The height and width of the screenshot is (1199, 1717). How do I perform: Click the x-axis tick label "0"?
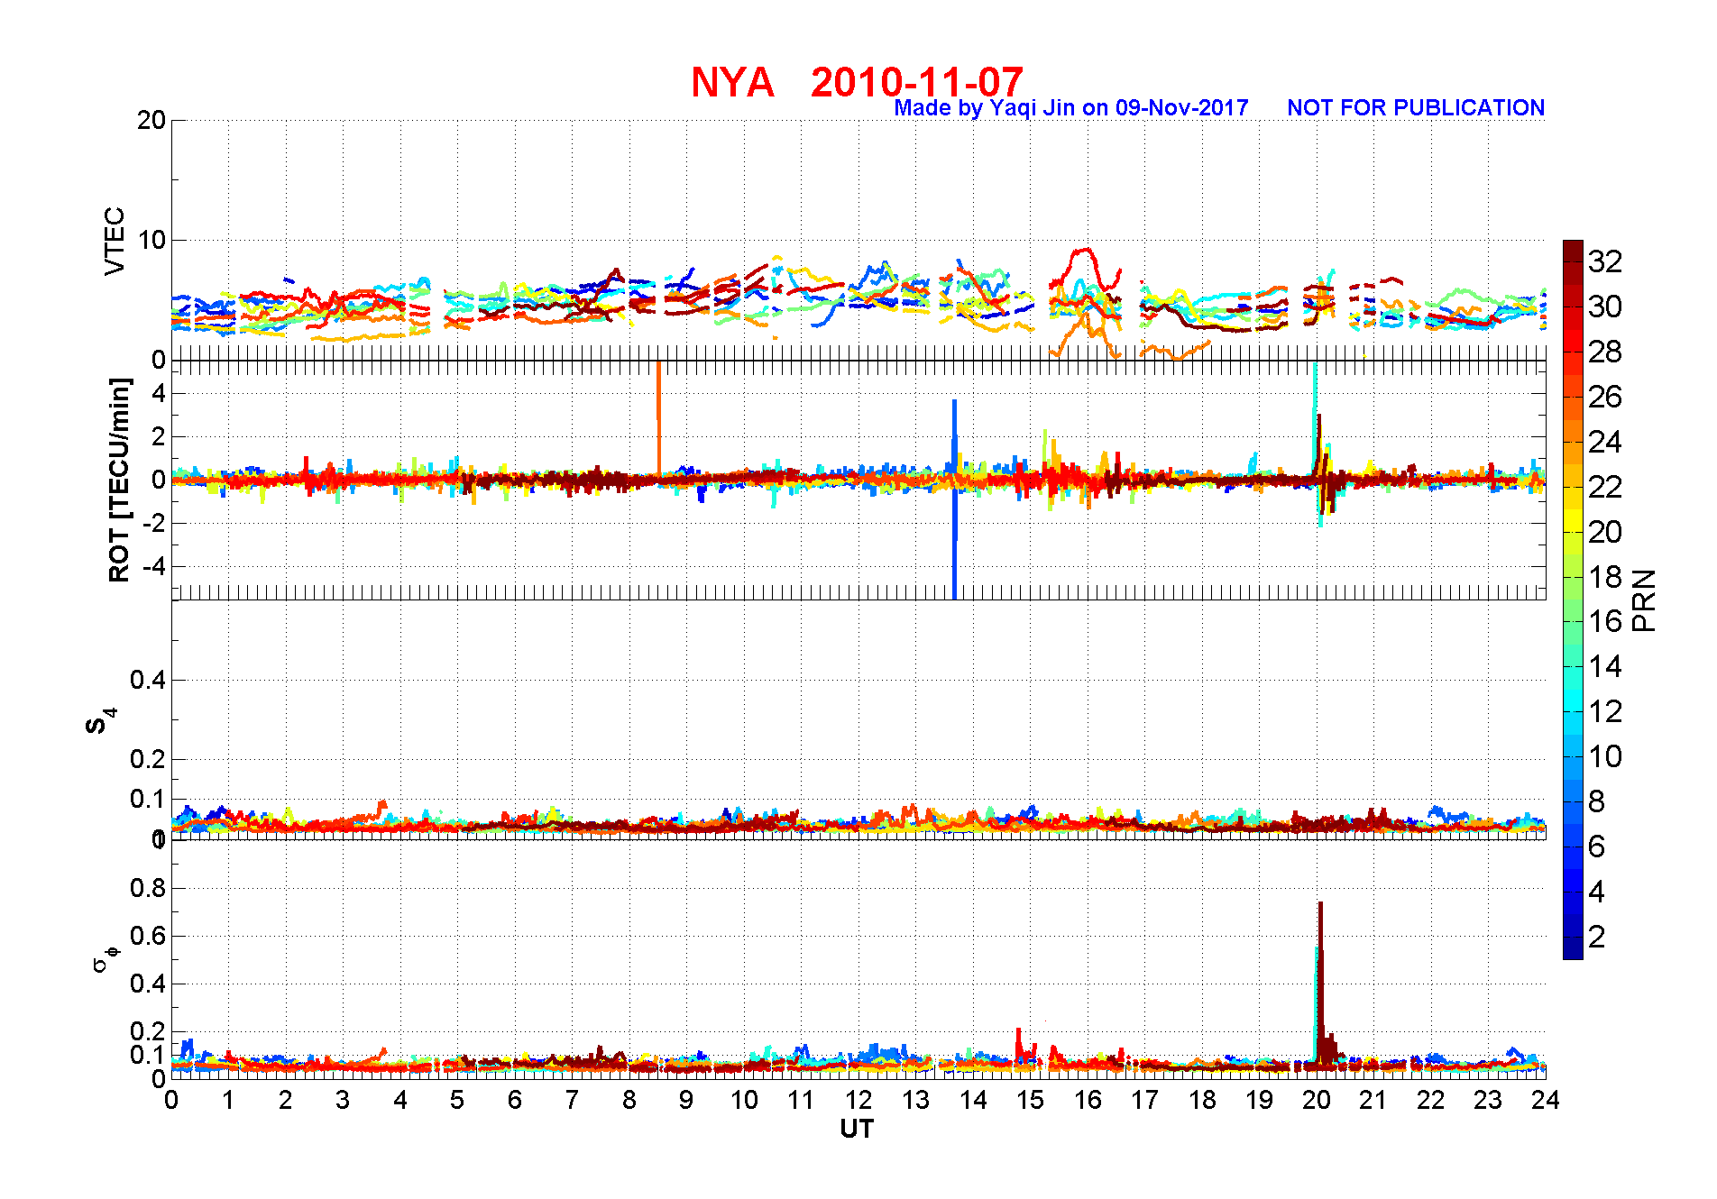pyautogui.click(x=171, y=1100)
